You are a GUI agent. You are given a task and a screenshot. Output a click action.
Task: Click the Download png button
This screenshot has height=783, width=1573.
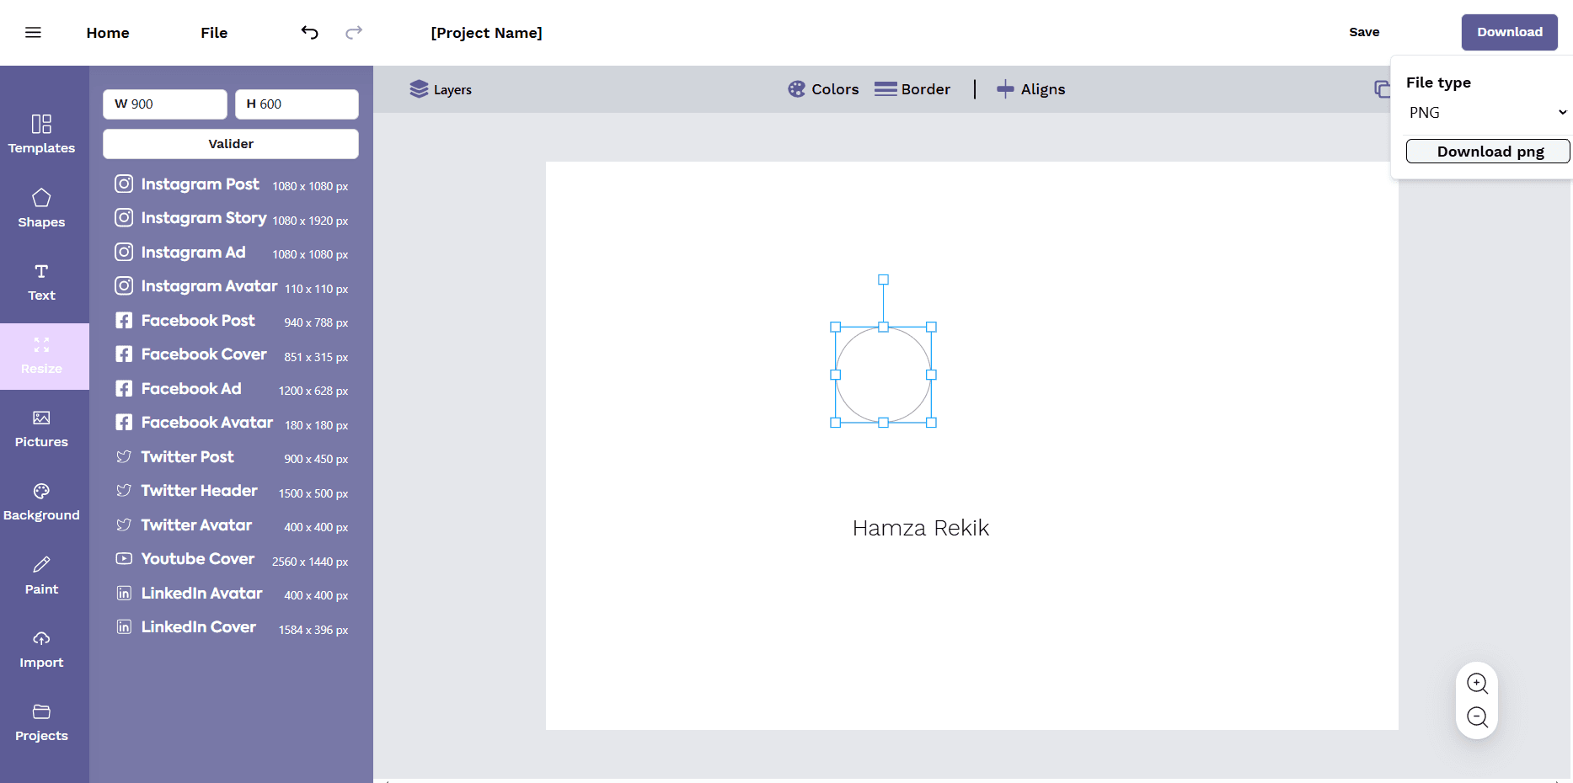pyautogui.click(x=1487, y=152)
